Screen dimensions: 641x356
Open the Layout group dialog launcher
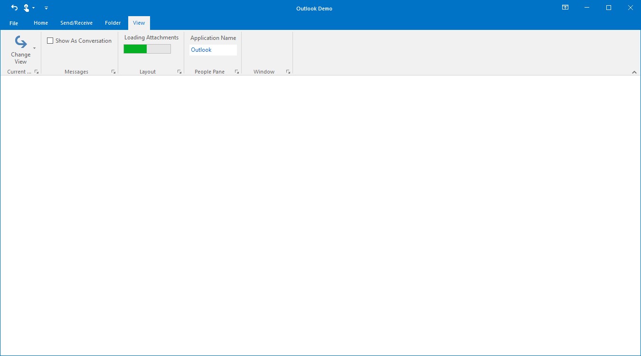[x=179, y=71]
